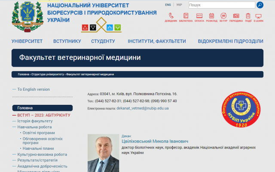Switch site language to УКР

pos(179,5)
